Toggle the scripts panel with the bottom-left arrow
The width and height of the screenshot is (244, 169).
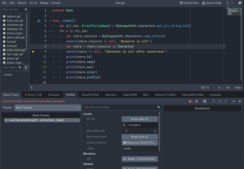pyautogui.click(x=31, y=88)
